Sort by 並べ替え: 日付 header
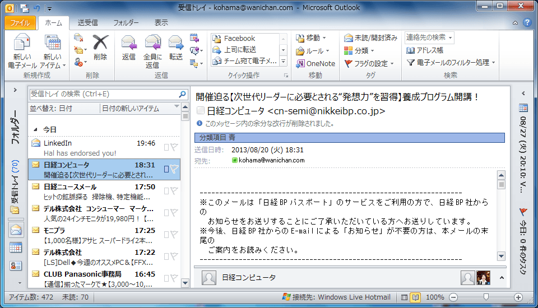 (x=51, y=109)
